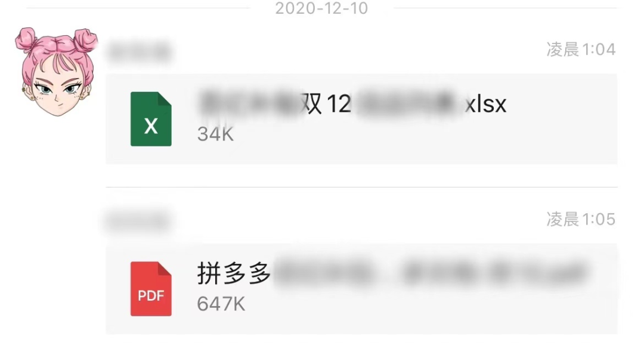Tap the white X on Excel icon
This screenshot has width=644, height=343.
(151, 126)
